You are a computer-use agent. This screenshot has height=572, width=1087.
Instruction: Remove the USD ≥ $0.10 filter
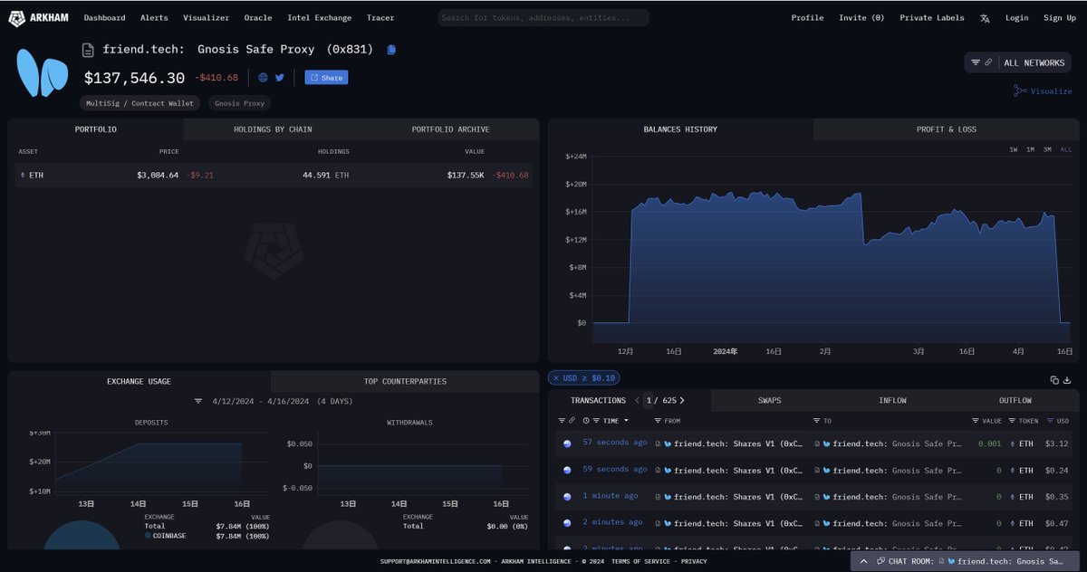pyautogui.click(x=556, y=378)
